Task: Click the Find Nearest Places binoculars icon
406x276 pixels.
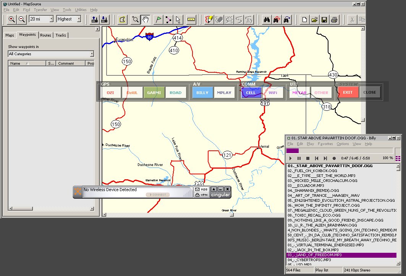Action: click(277, 19)
